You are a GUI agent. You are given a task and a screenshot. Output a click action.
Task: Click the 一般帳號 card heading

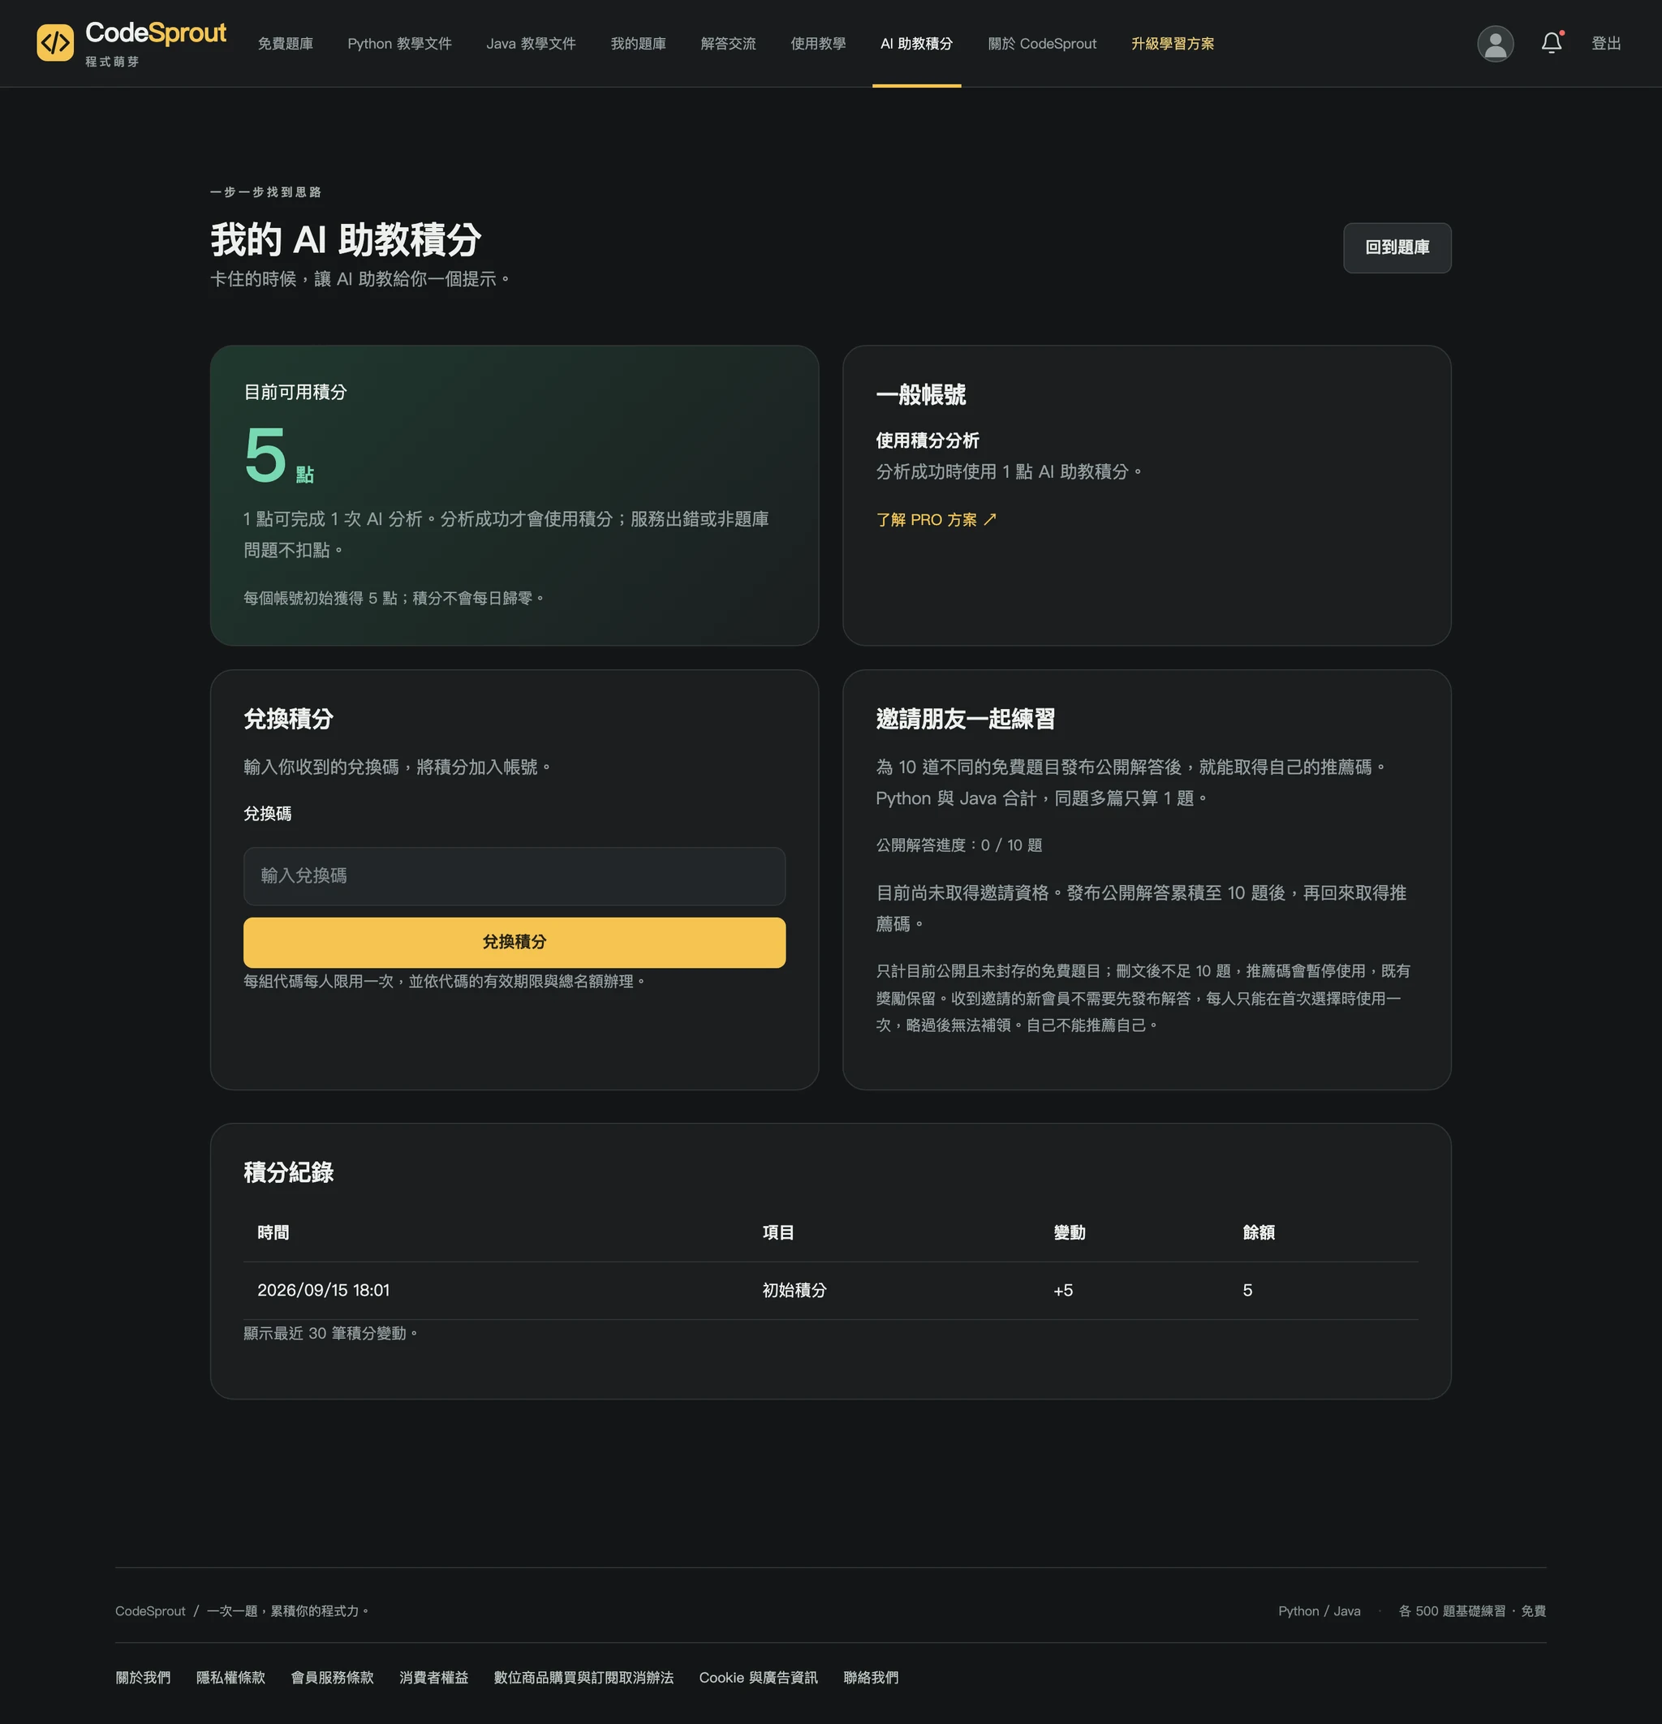[x=920, y=395]
